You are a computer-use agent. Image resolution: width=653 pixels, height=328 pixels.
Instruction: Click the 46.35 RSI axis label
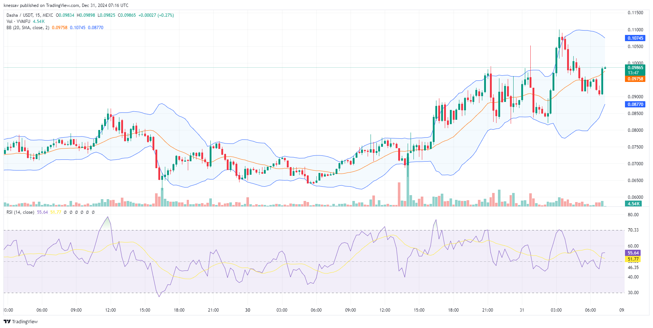(x=633, y=268)
